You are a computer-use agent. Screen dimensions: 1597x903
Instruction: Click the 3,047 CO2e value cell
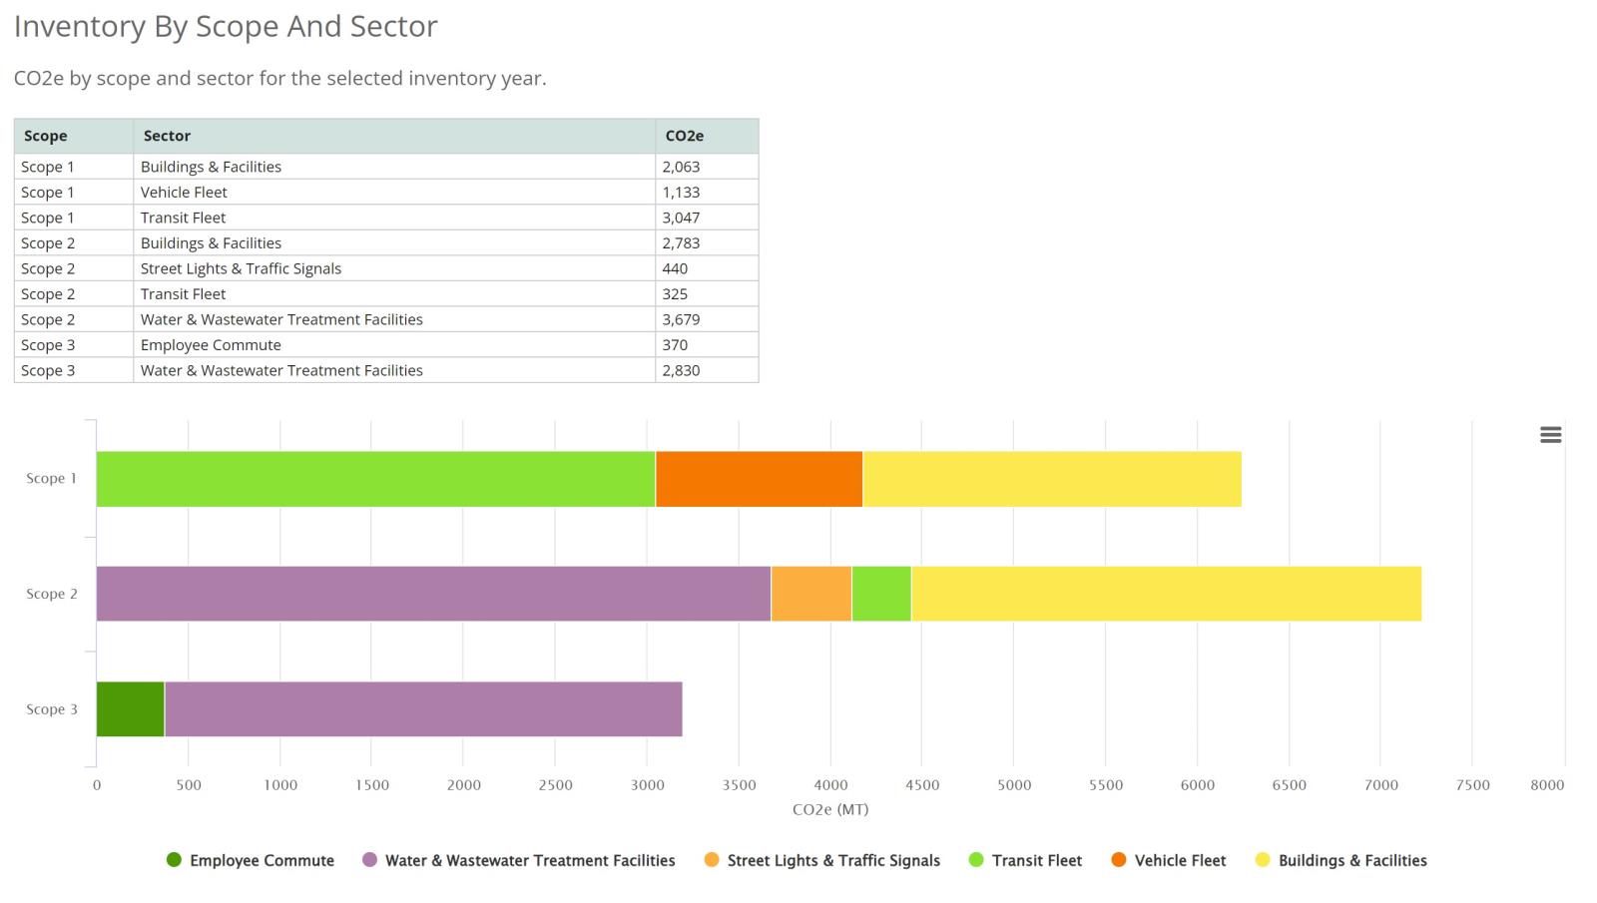point(707,218)
